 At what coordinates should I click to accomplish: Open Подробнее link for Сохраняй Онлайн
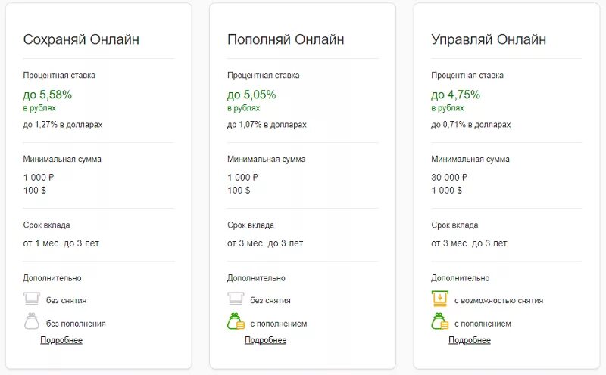tap(61, 340)
